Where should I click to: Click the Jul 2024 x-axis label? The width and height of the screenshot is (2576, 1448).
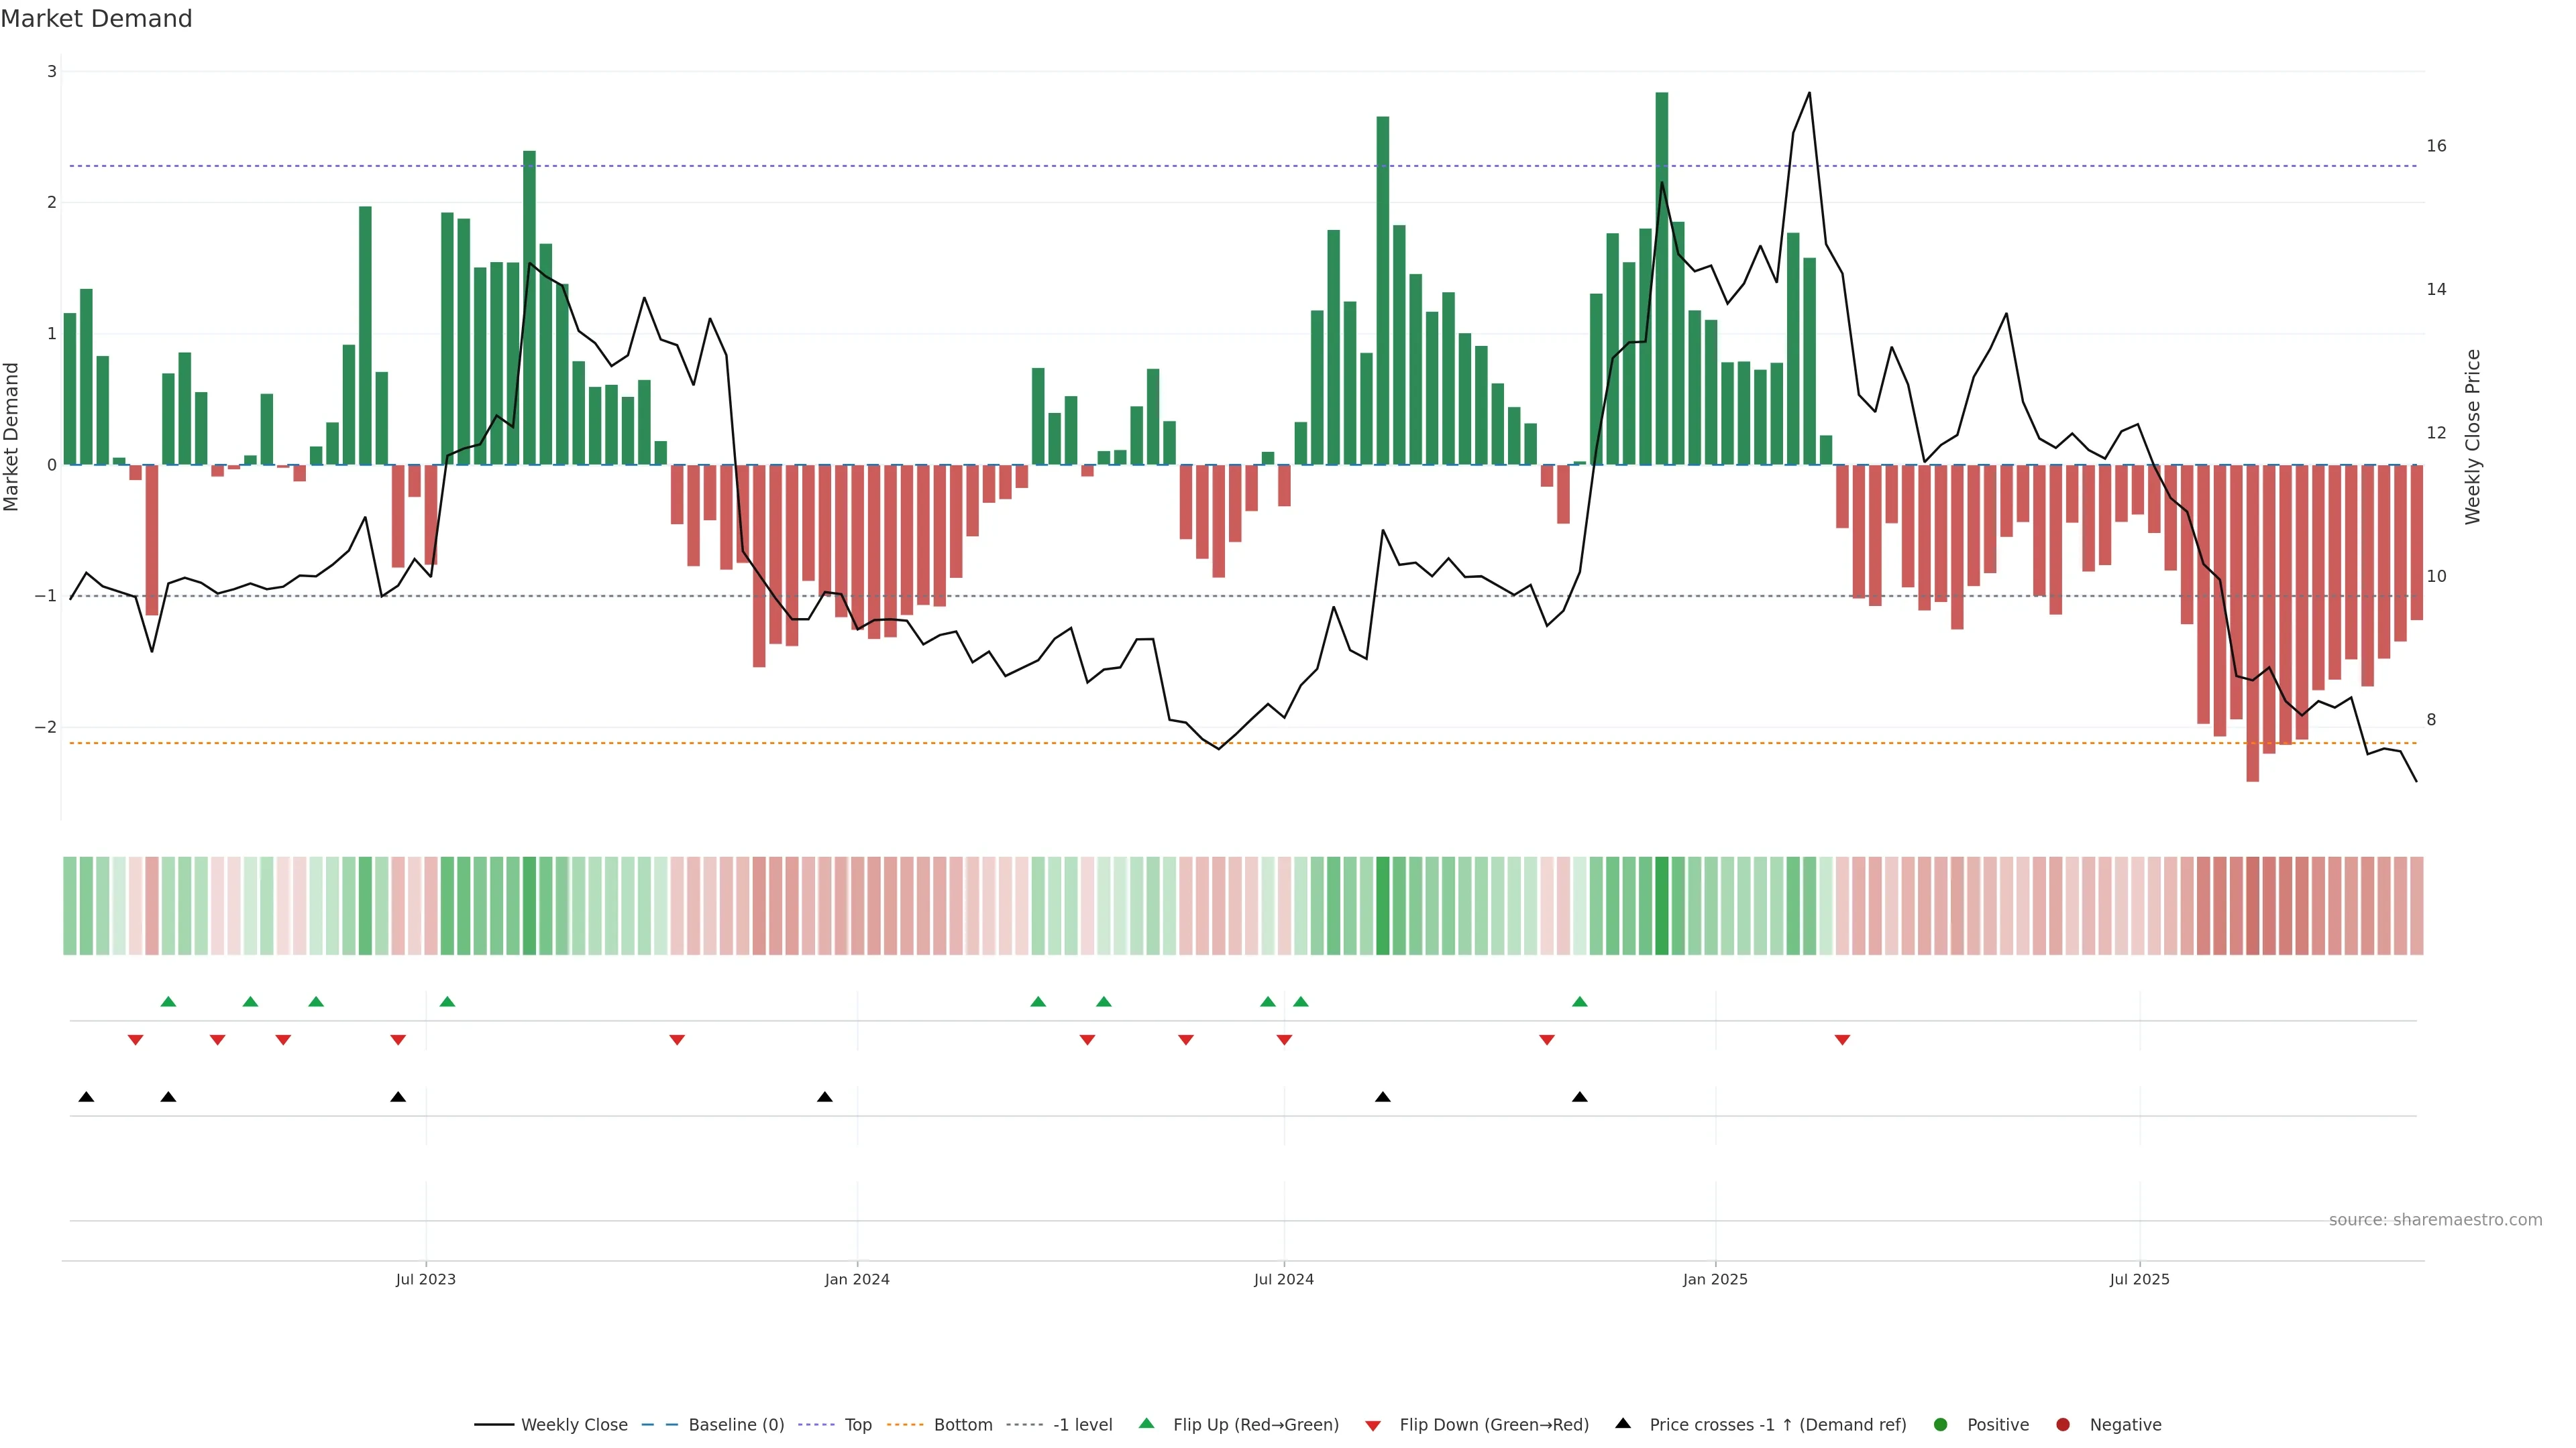1284,1279
